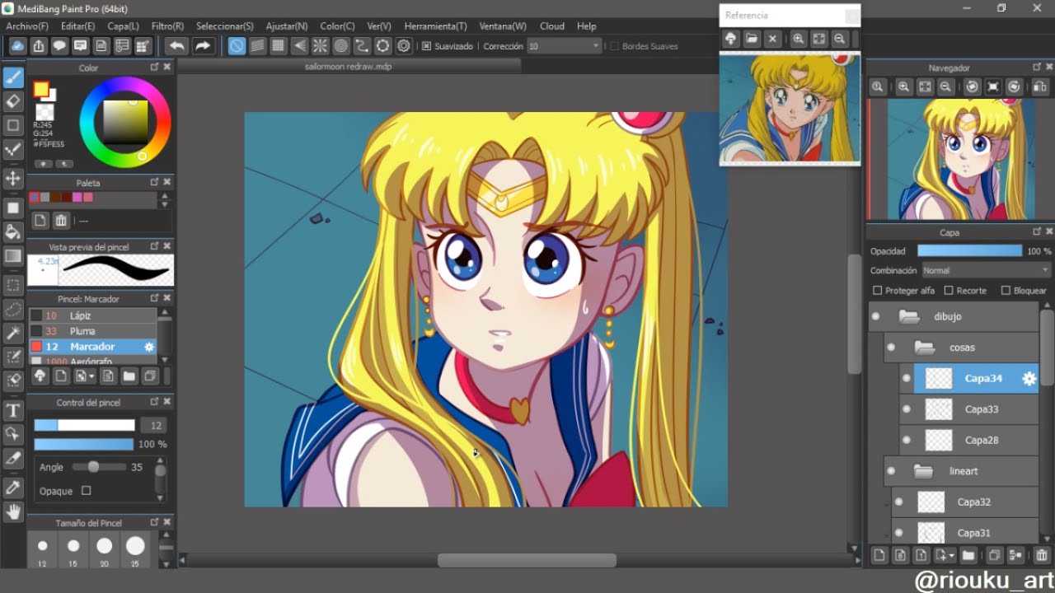Open Marcador brush settings gear
The image size is (1055, 593).
pyautogui.click(x=149, y=347)
